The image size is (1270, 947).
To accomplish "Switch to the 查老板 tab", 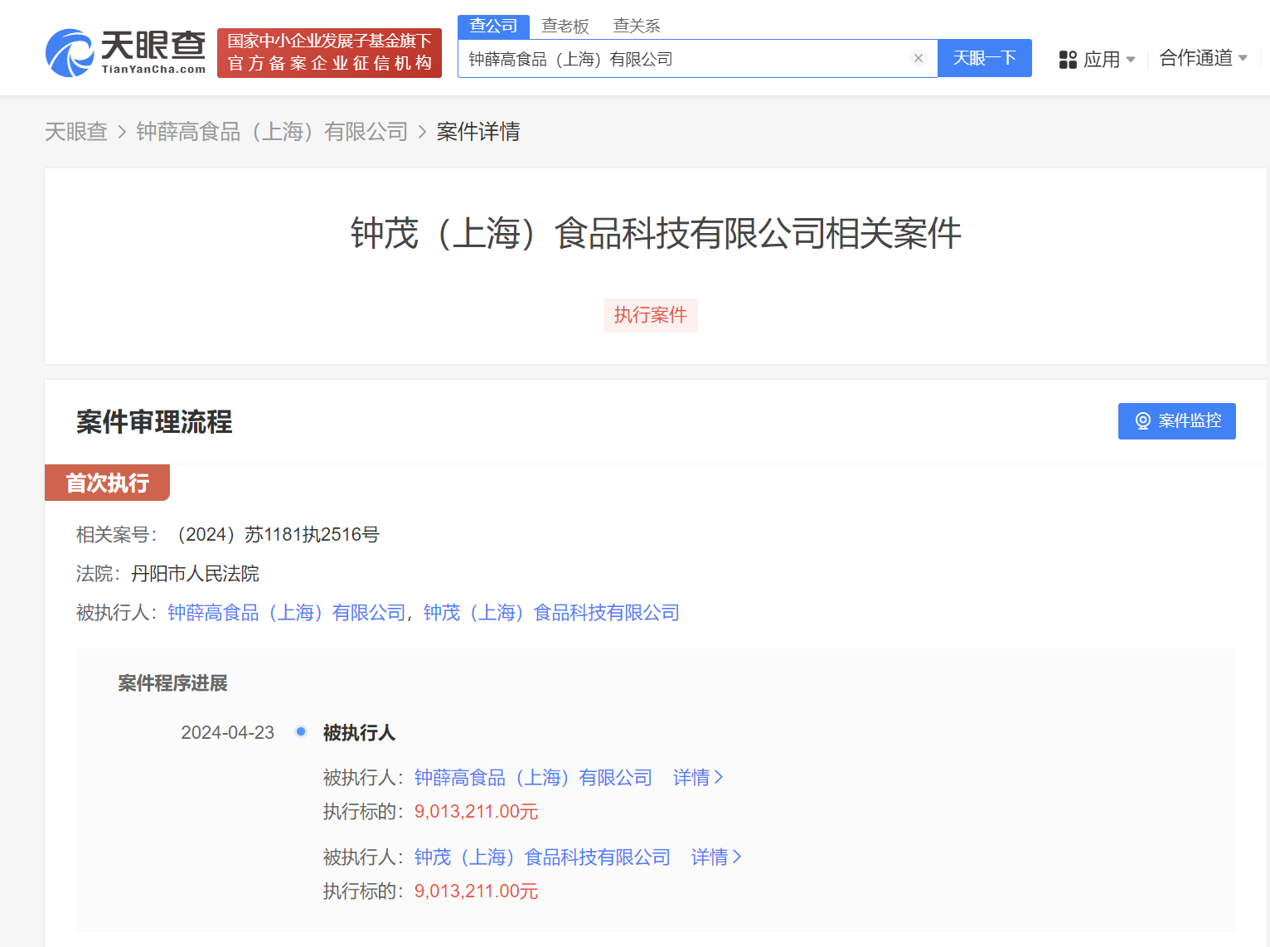I will [565, 27].
